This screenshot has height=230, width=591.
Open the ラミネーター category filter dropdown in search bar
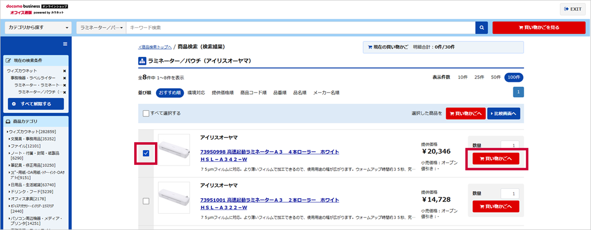(x=101, y=28)
